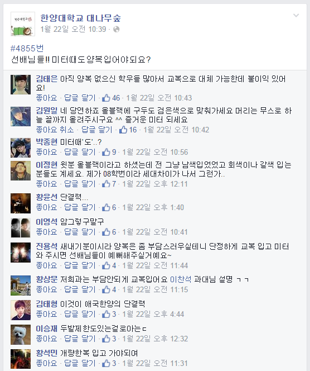Open the 한양대학교 대나무숲 page name link
This screenshot has width=310, height=371.
(80, 18)
